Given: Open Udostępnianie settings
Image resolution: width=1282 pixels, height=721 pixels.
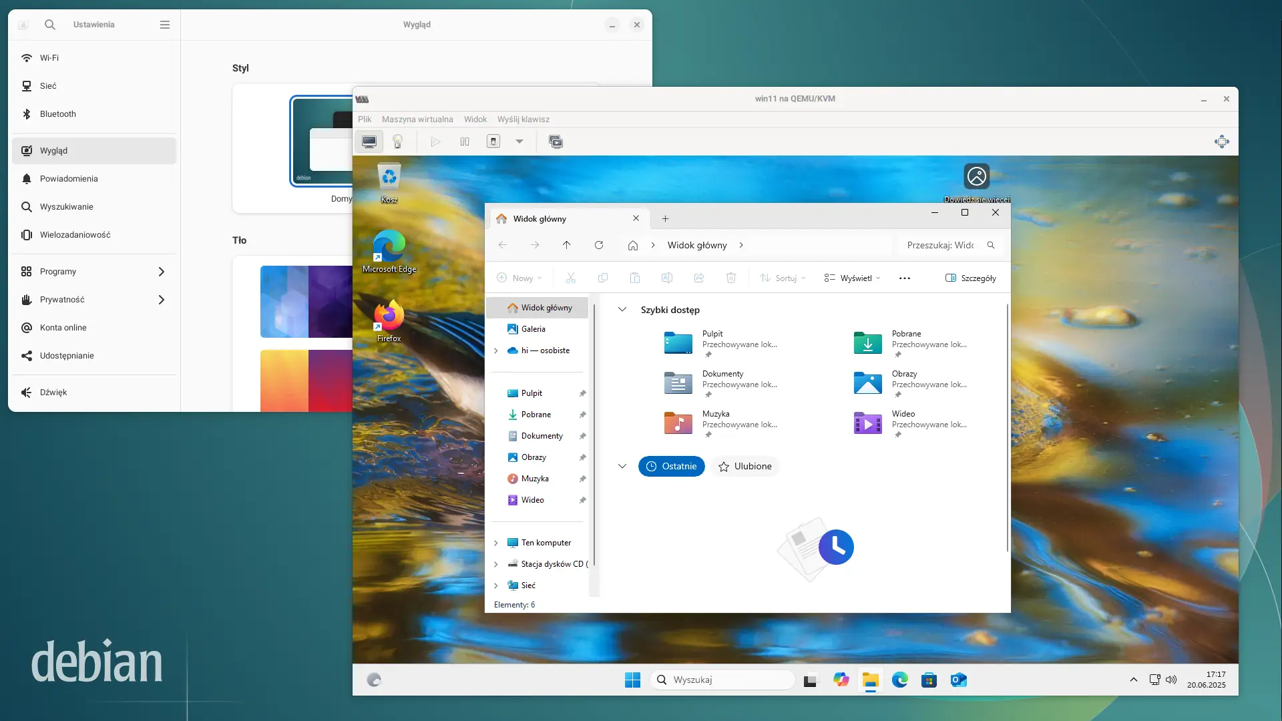Looking at the screenshot, I should [94, 356].
